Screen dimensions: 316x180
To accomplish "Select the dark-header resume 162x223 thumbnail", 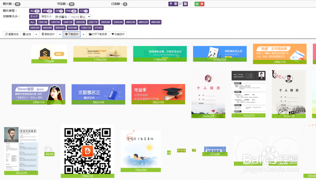I will [248, 94].
